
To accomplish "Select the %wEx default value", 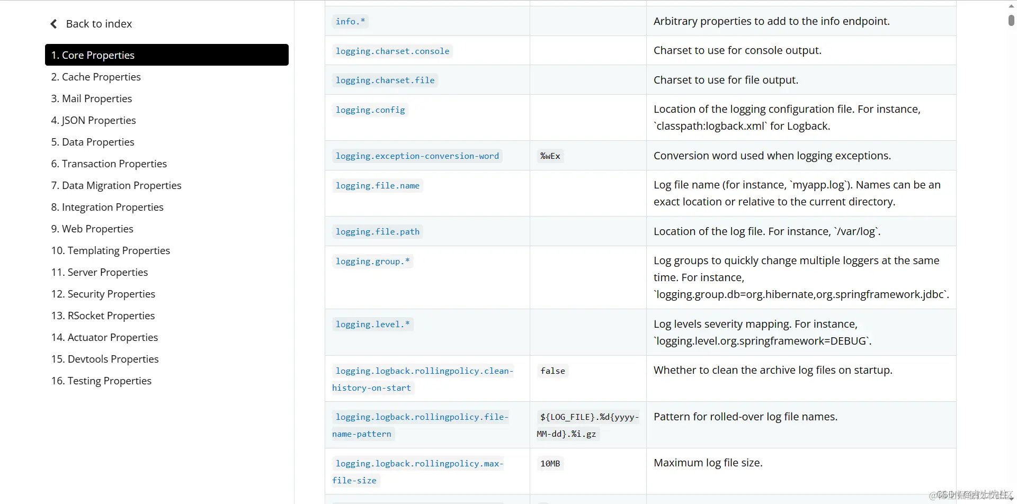I will (x=550, y=156).
